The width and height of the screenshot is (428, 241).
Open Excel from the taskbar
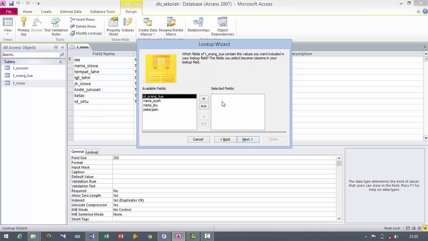pos(106,236)
